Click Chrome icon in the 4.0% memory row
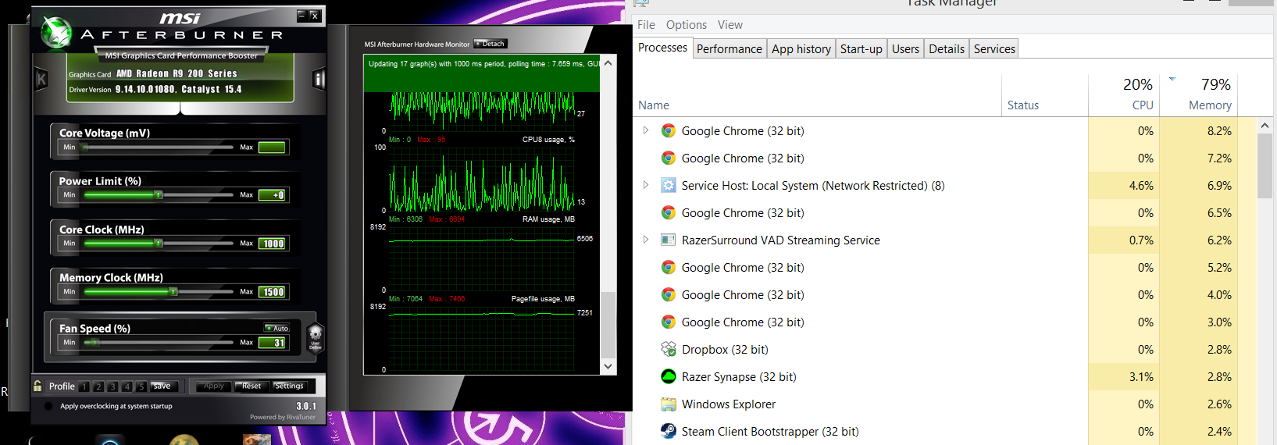 (x=669, y=294)
